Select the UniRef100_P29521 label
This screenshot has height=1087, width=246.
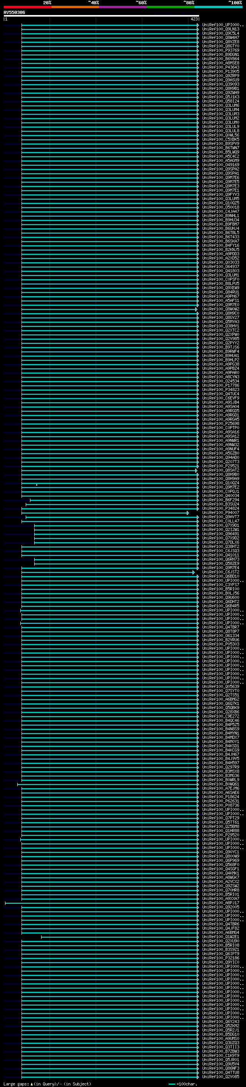pos(220,466)
